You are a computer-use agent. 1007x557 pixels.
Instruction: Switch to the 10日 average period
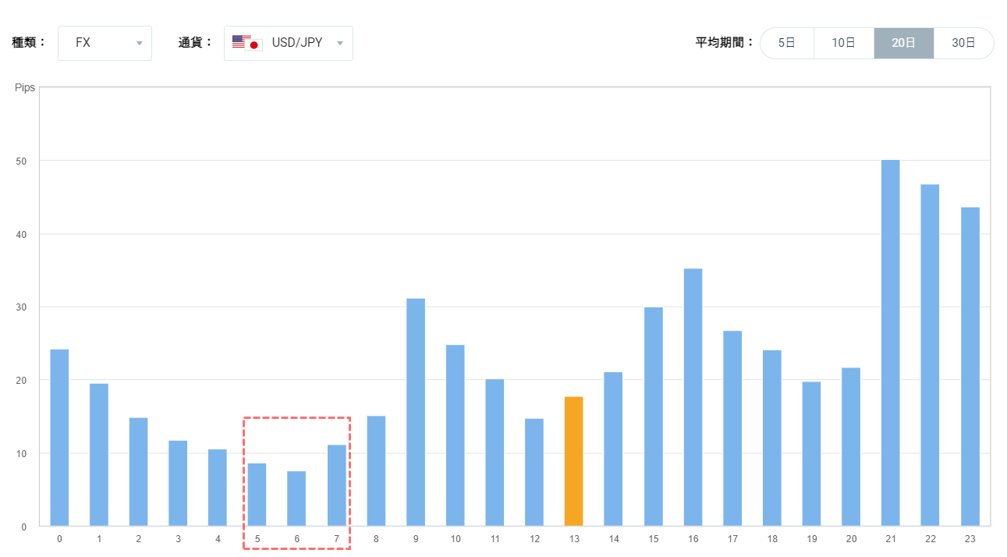click(843, 43)
